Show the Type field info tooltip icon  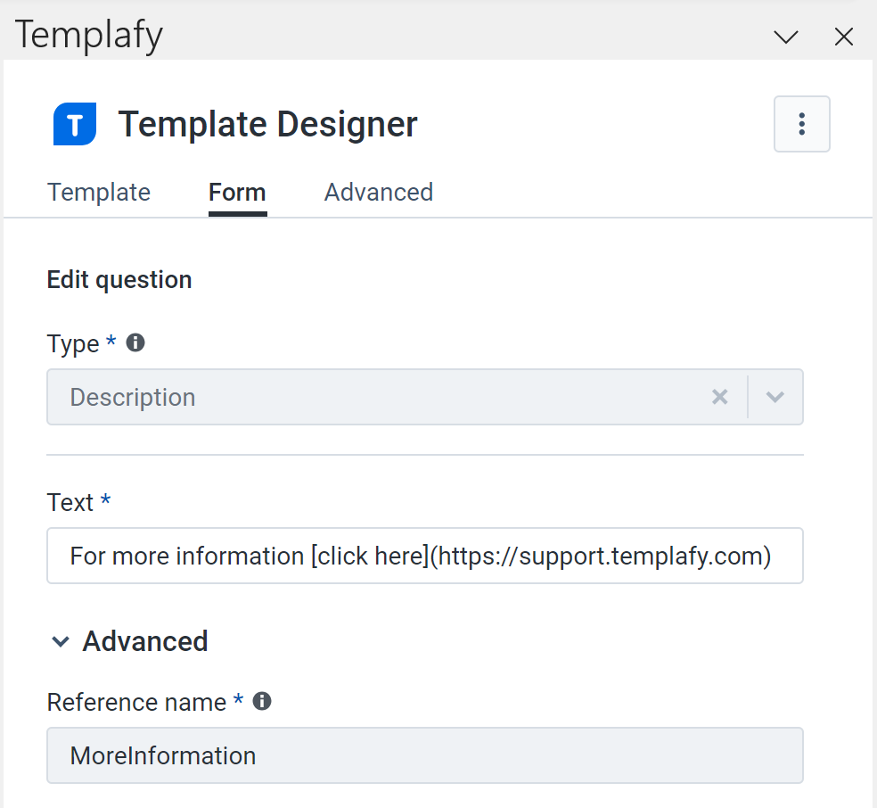[135, 342]
